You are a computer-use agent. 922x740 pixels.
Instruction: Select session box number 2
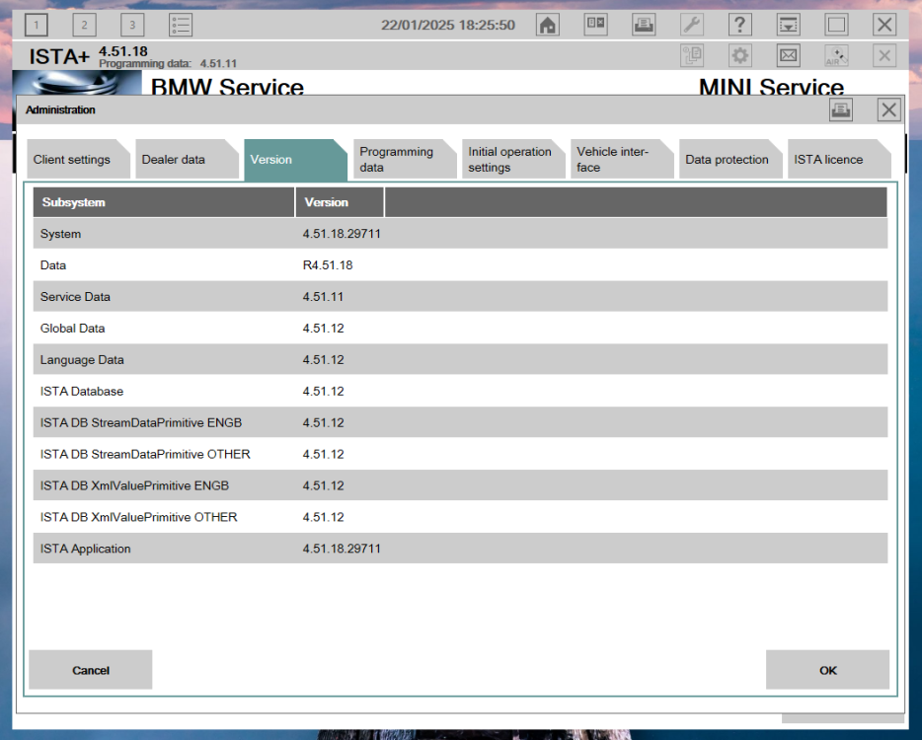83,26
